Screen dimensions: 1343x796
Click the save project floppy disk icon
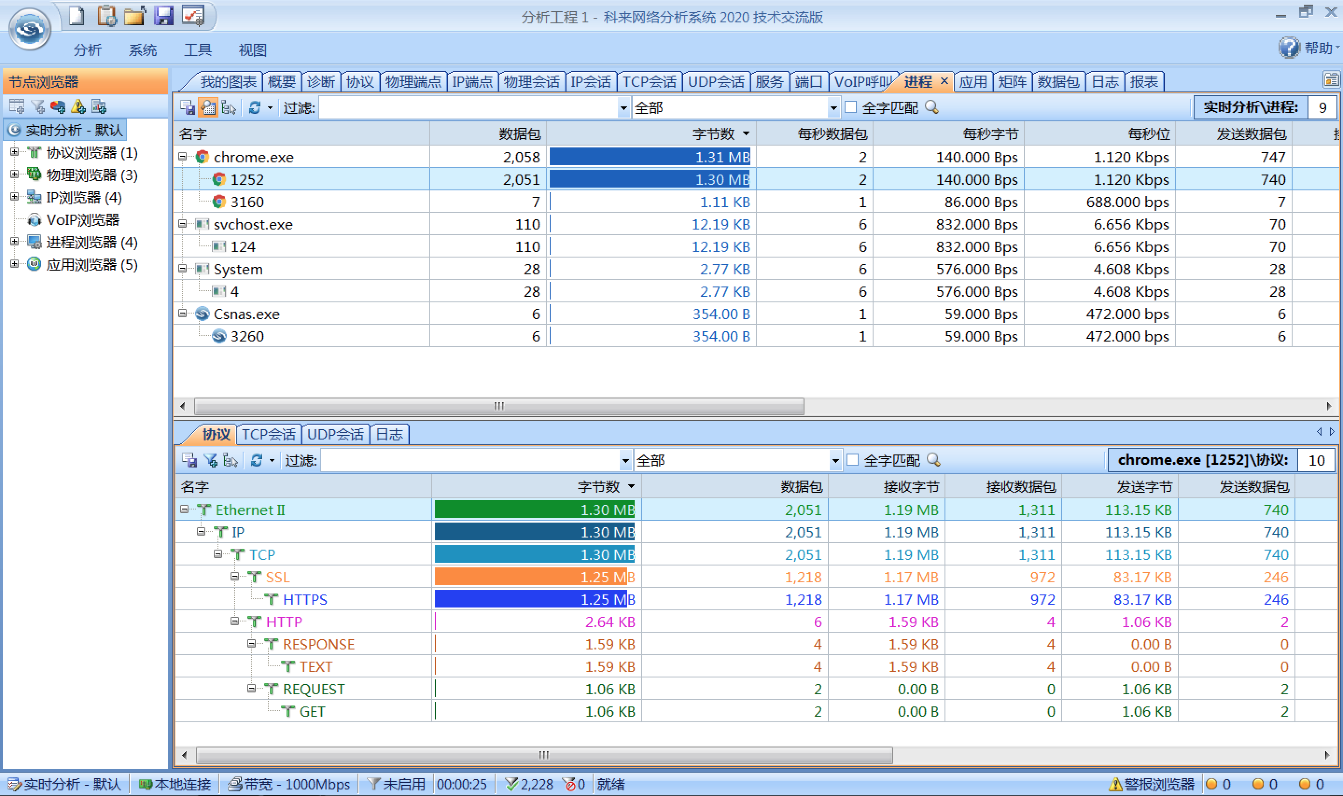[x=163, y=16]
